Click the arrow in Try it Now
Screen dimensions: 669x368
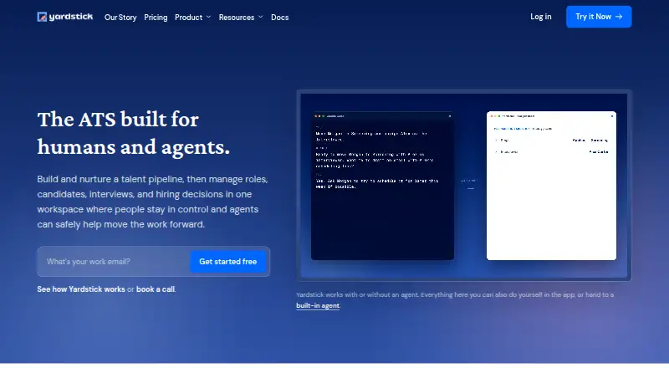[619, 17]
